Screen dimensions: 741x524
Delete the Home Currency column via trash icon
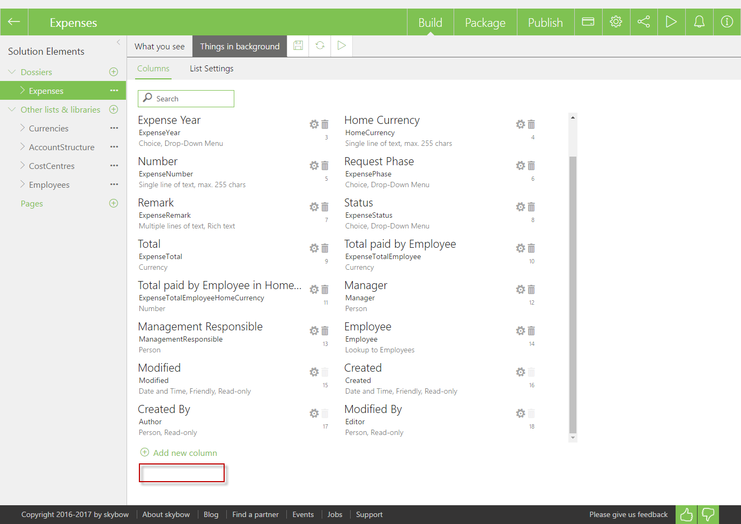click(x=531, y=124)
